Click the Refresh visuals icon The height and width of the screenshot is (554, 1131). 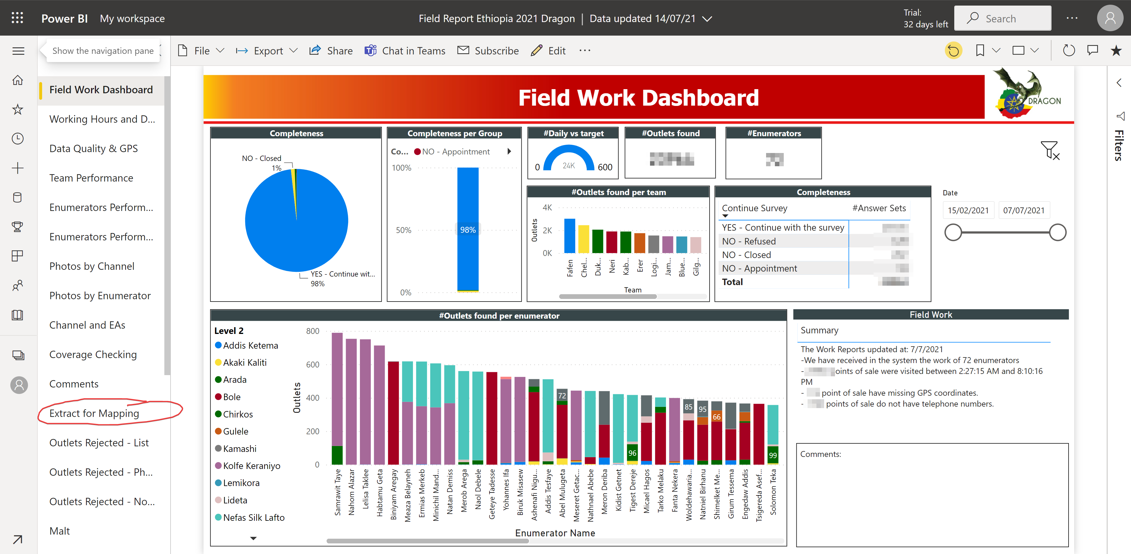(x=1069, y=51)
